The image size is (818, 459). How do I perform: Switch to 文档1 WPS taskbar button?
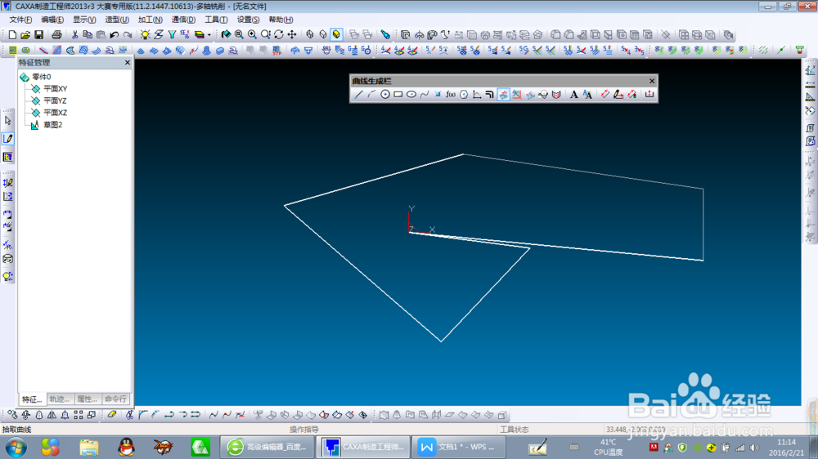[458, 447]
